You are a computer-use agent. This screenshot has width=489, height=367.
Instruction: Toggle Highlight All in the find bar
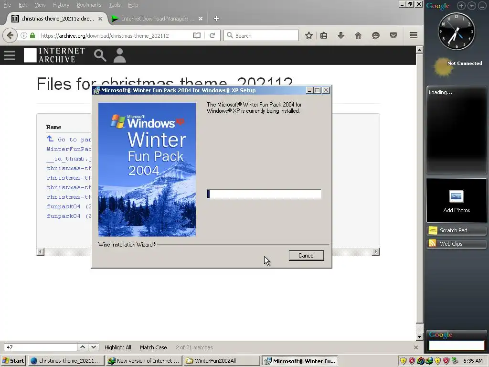pyautogui.click(x=117, y=347)
